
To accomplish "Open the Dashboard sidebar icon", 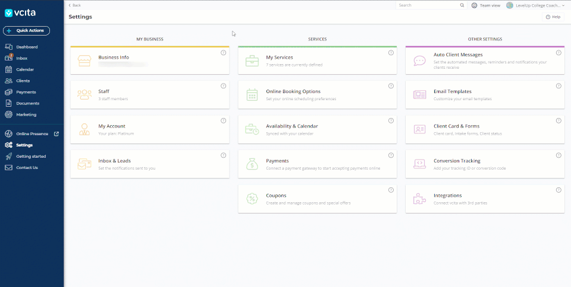I will [x=9, y=47].
